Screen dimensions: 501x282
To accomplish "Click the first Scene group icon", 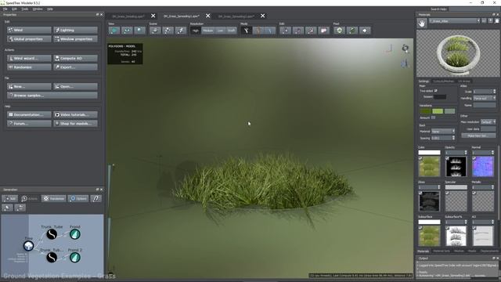I will 155,31.
